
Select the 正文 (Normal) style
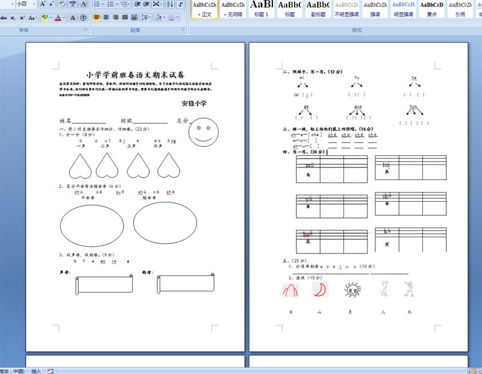(205, 9)
